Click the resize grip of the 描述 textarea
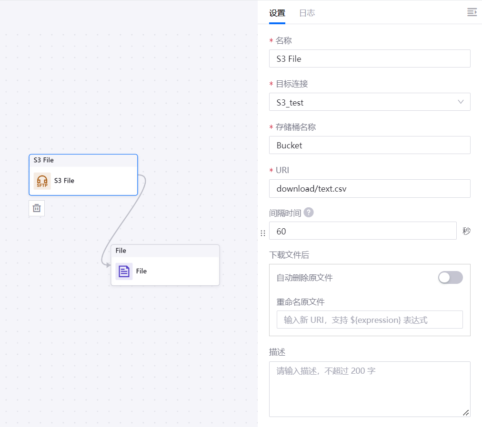The height and width of the screenshot is (427, 482). point(465,413)
